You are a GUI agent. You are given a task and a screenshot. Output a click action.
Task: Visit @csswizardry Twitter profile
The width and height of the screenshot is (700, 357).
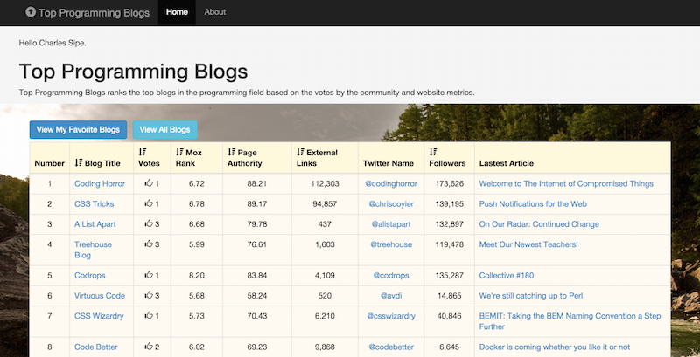tap(391, 316)
